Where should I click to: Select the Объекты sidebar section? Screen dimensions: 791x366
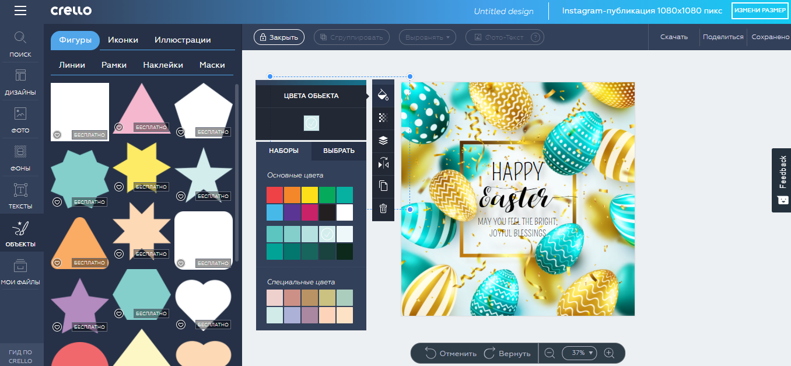tap(21, 233)
